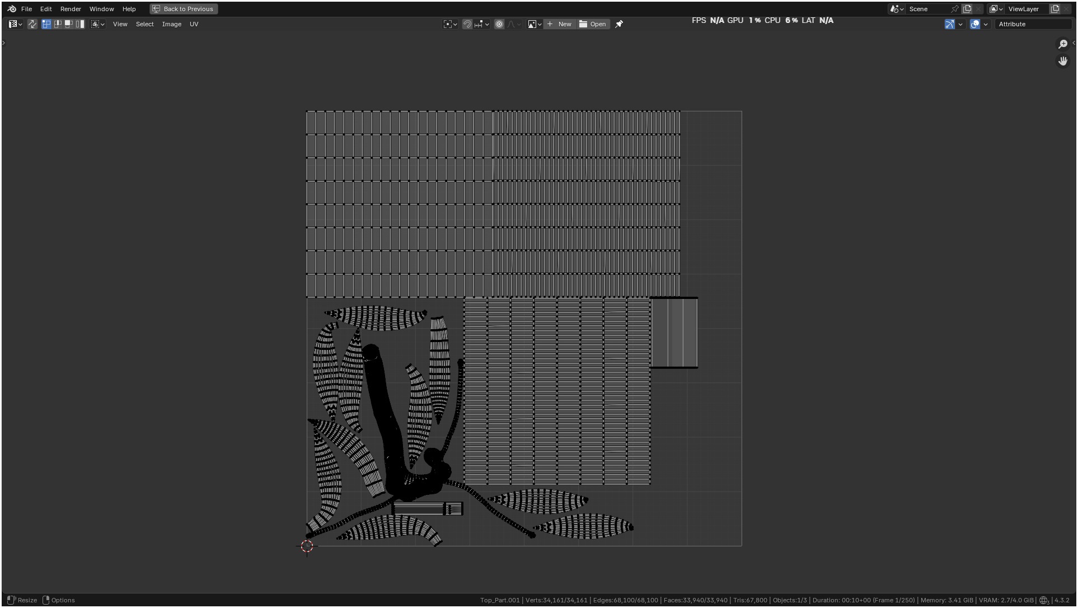
Task: Click the Blender logo menu
Action: (x=12, y=9)
